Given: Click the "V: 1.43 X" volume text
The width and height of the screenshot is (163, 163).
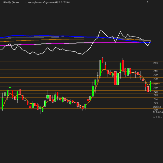Looking at the screenshot, I should [158, 112].
